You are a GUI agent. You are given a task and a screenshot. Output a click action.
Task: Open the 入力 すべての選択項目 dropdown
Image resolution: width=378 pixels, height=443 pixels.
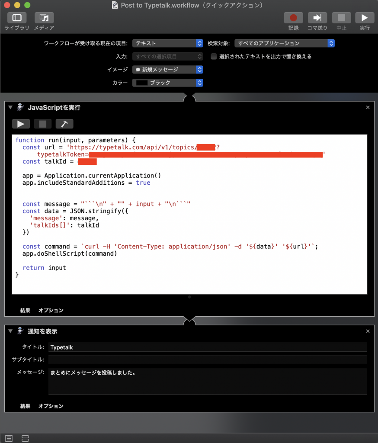(x=168, y=57)
